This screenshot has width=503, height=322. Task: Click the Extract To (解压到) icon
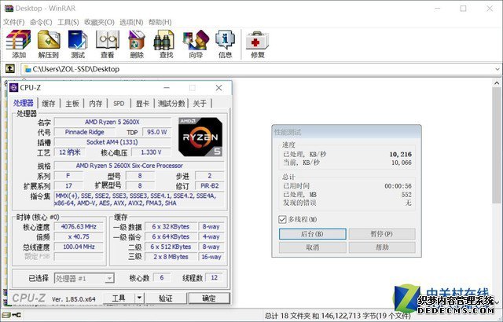[x=49, y=44]
